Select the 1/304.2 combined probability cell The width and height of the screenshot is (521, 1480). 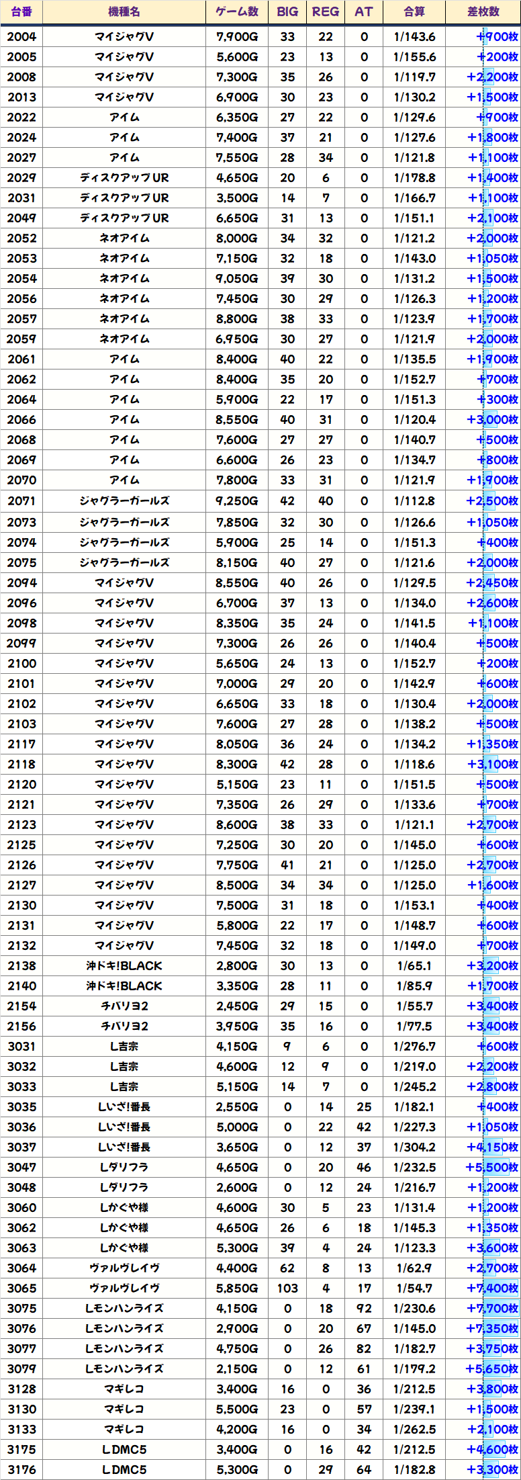414,1147
